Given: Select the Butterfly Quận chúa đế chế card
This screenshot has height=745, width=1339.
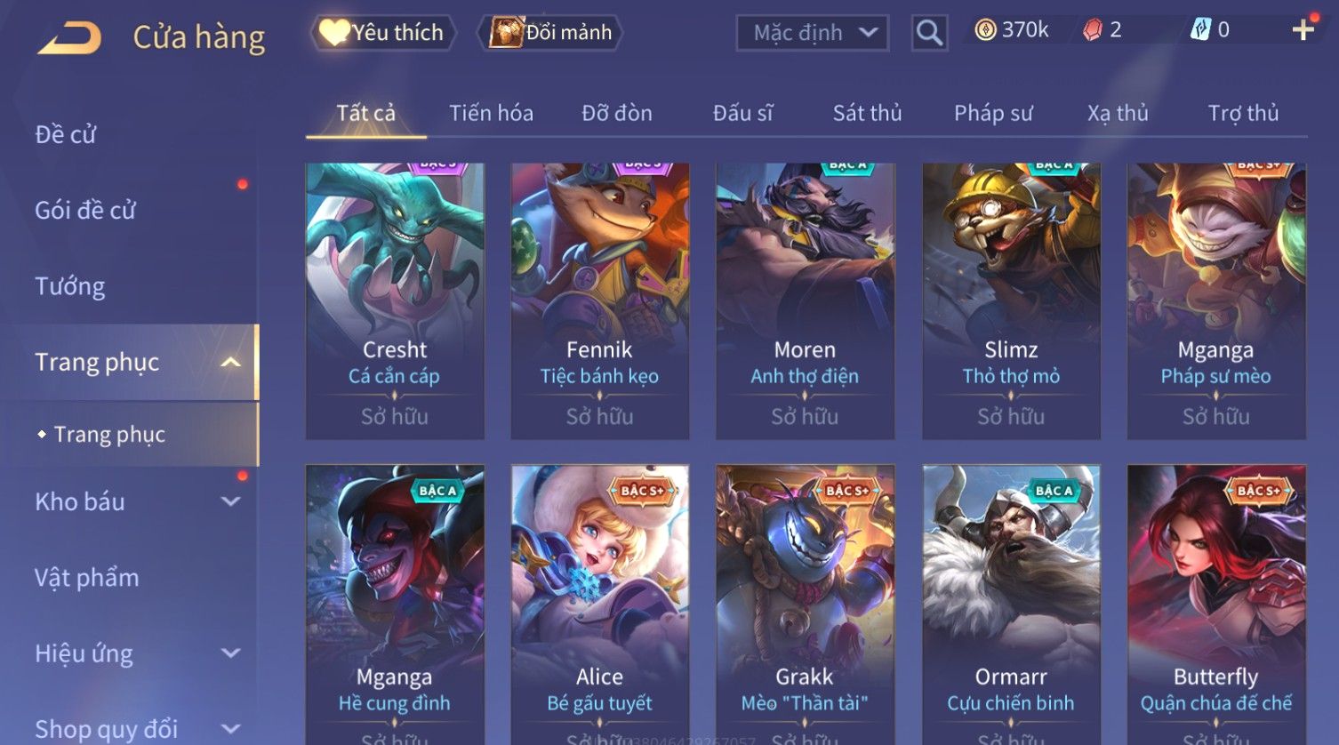Looking at the screenshot, I should coord(1216,605).
